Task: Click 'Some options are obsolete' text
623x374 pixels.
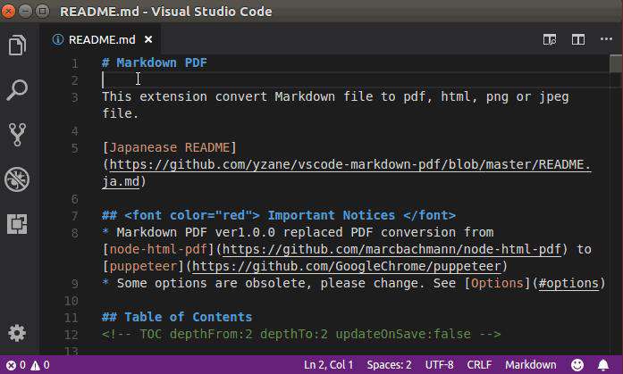Action: (x=215, y=283)
